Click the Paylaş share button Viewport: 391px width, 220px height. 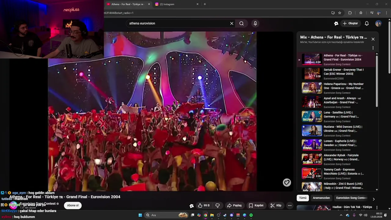234,205
